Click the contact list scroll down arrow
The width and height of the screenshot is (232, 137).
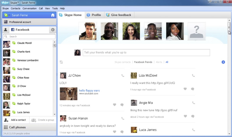coord(54,114)
